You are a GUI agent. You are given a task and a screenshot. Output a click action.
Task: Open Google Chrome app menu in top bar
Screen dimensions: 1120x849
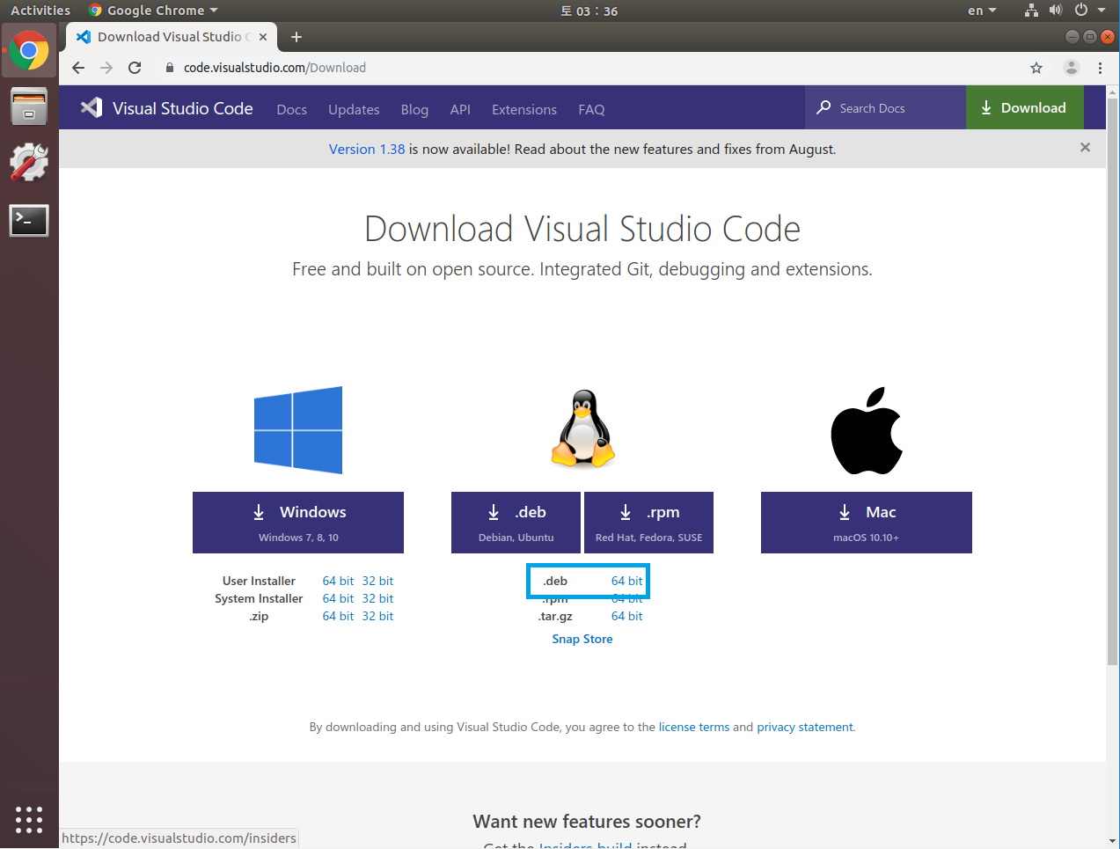tap(153, 11)
